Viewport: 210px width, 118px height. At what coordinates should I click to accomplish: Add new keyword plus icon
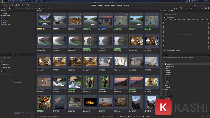pos(206,117)
